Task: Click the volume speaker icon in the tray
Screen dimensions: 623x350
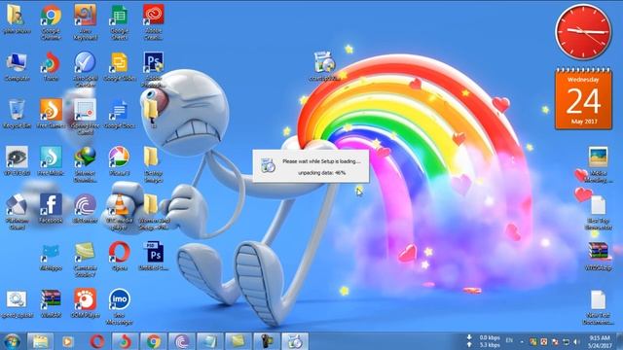Action: [576, 341]
